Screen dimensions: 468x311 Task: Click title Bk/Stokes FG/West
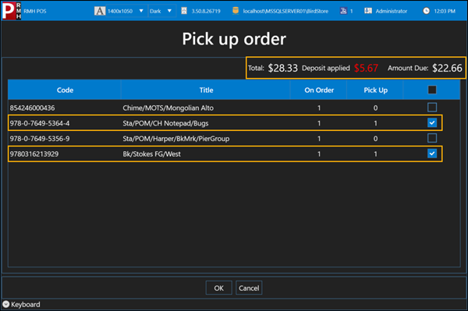[151, 154]
